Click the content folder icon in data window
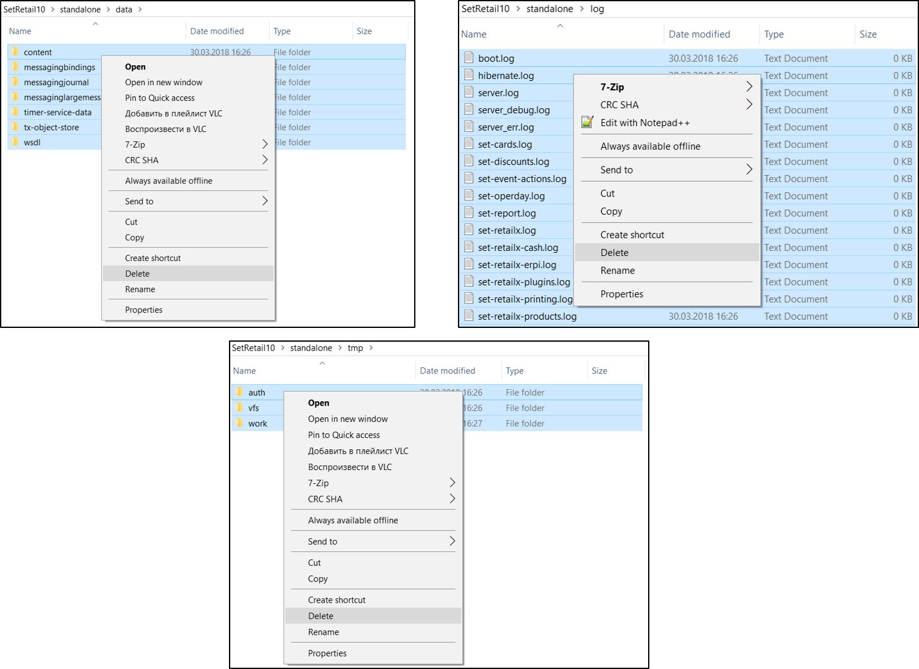The height and width of the screenshot is (669, 919). [x=15, y=52]
